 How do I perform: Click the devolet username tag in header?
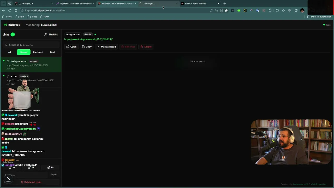(88, 34)
